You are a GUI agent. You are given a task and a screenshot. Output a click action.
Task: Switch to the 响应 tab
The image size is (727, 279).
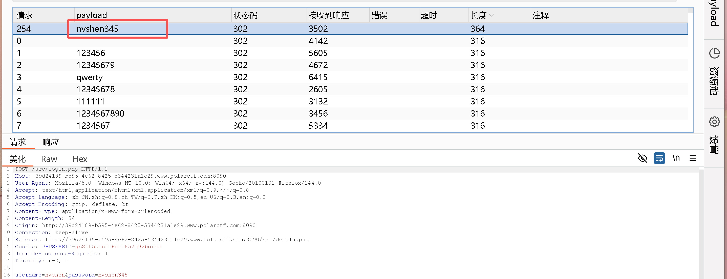51,142
